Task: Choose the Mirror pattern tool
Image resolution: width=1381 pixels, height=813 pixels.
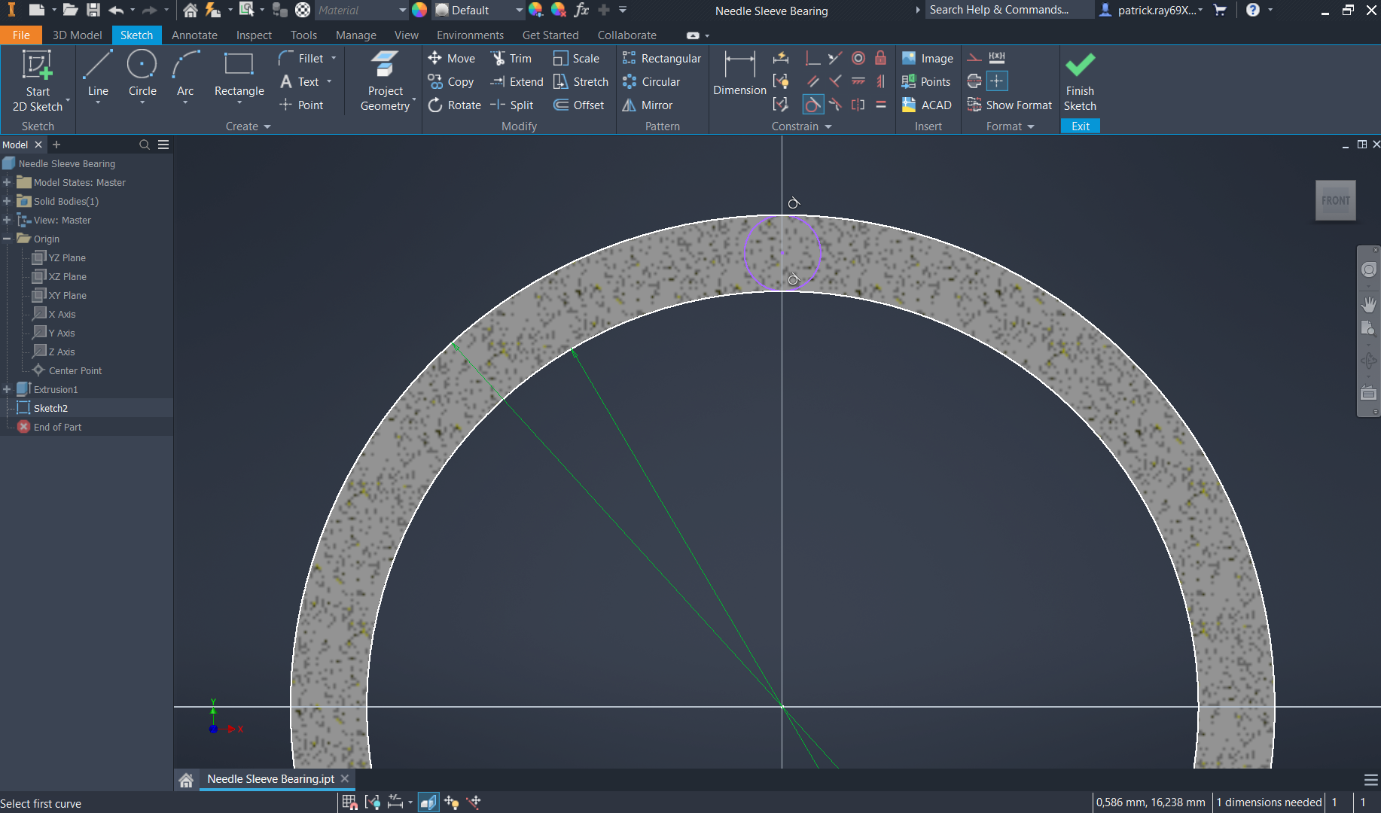Action: (x=648, y=105)
